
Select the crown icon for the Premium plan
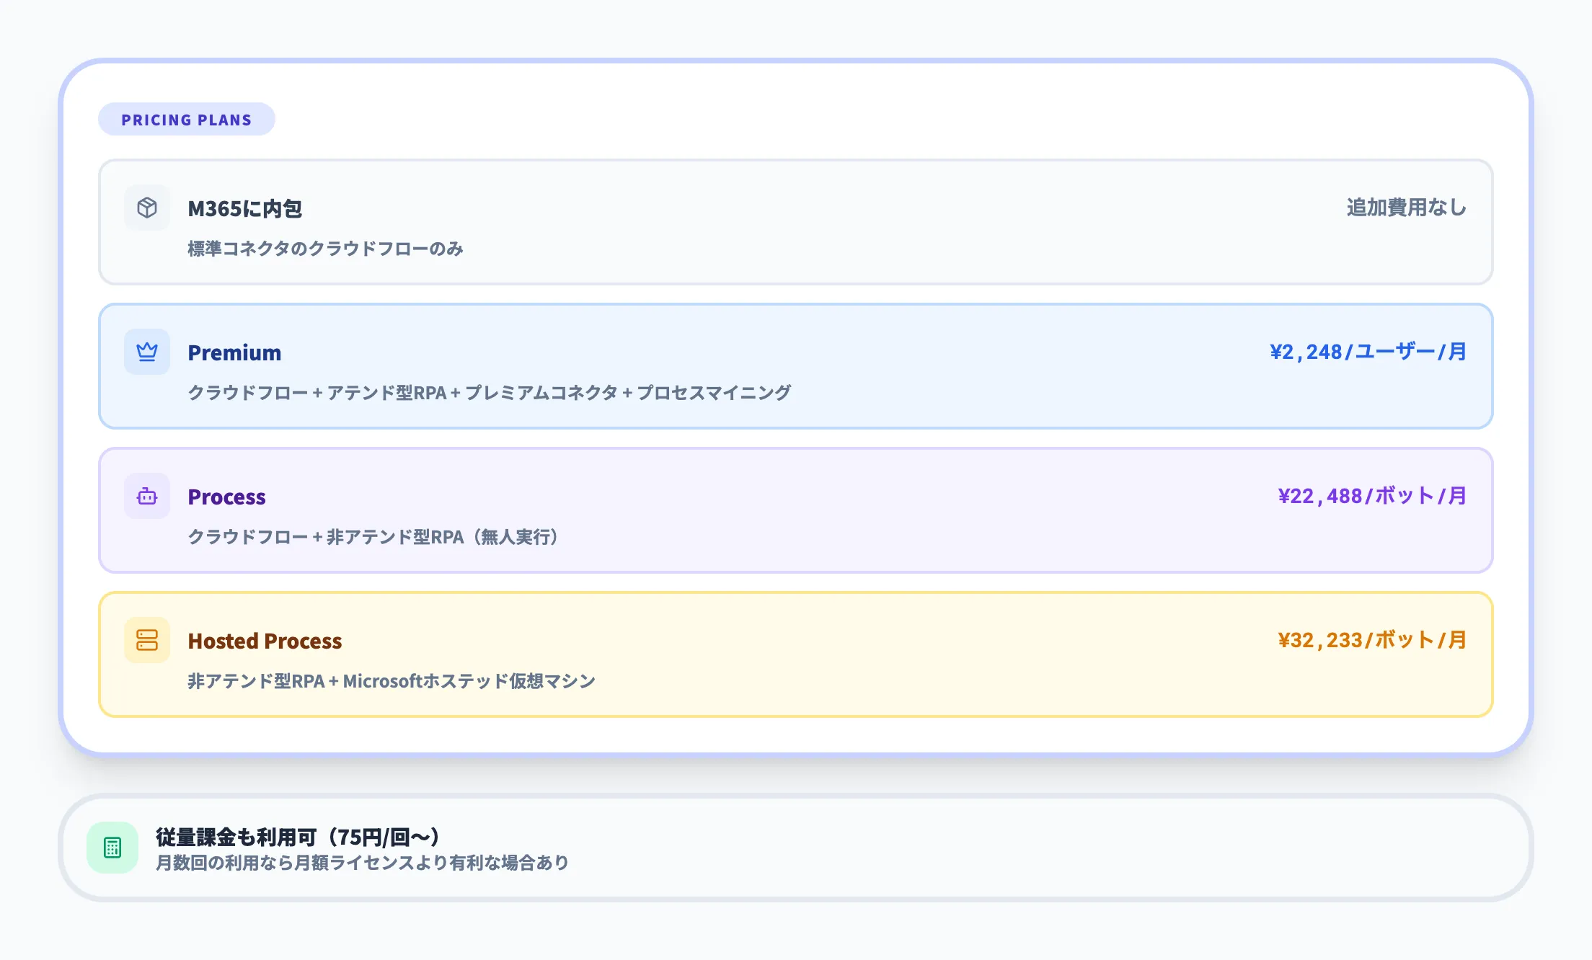(x=146, y=352)
